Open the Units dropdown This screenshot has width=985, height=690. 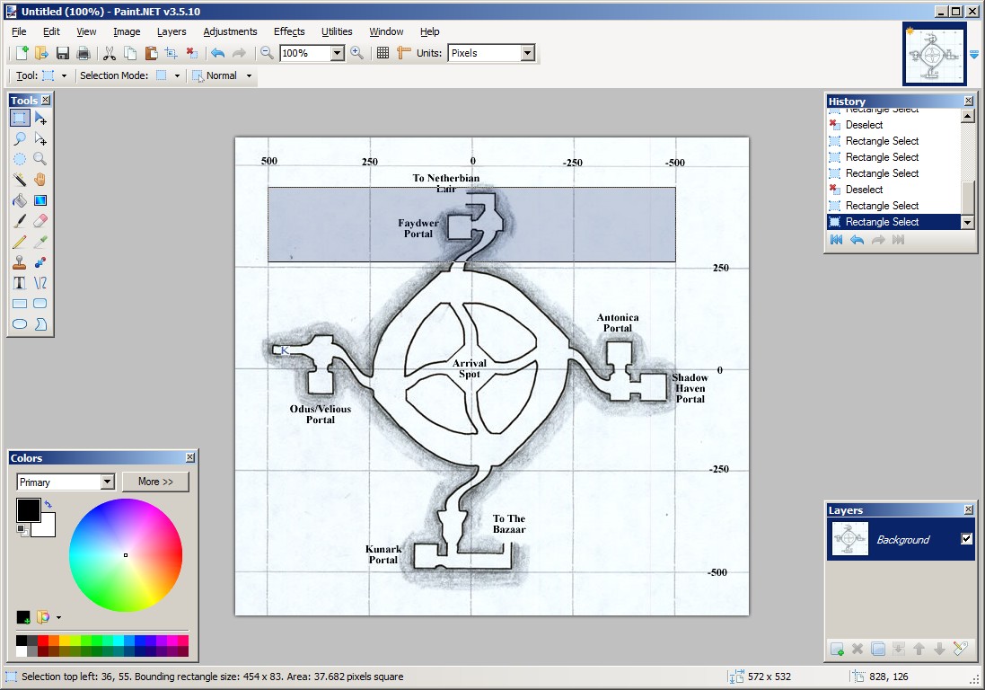(x=528, y=53)
